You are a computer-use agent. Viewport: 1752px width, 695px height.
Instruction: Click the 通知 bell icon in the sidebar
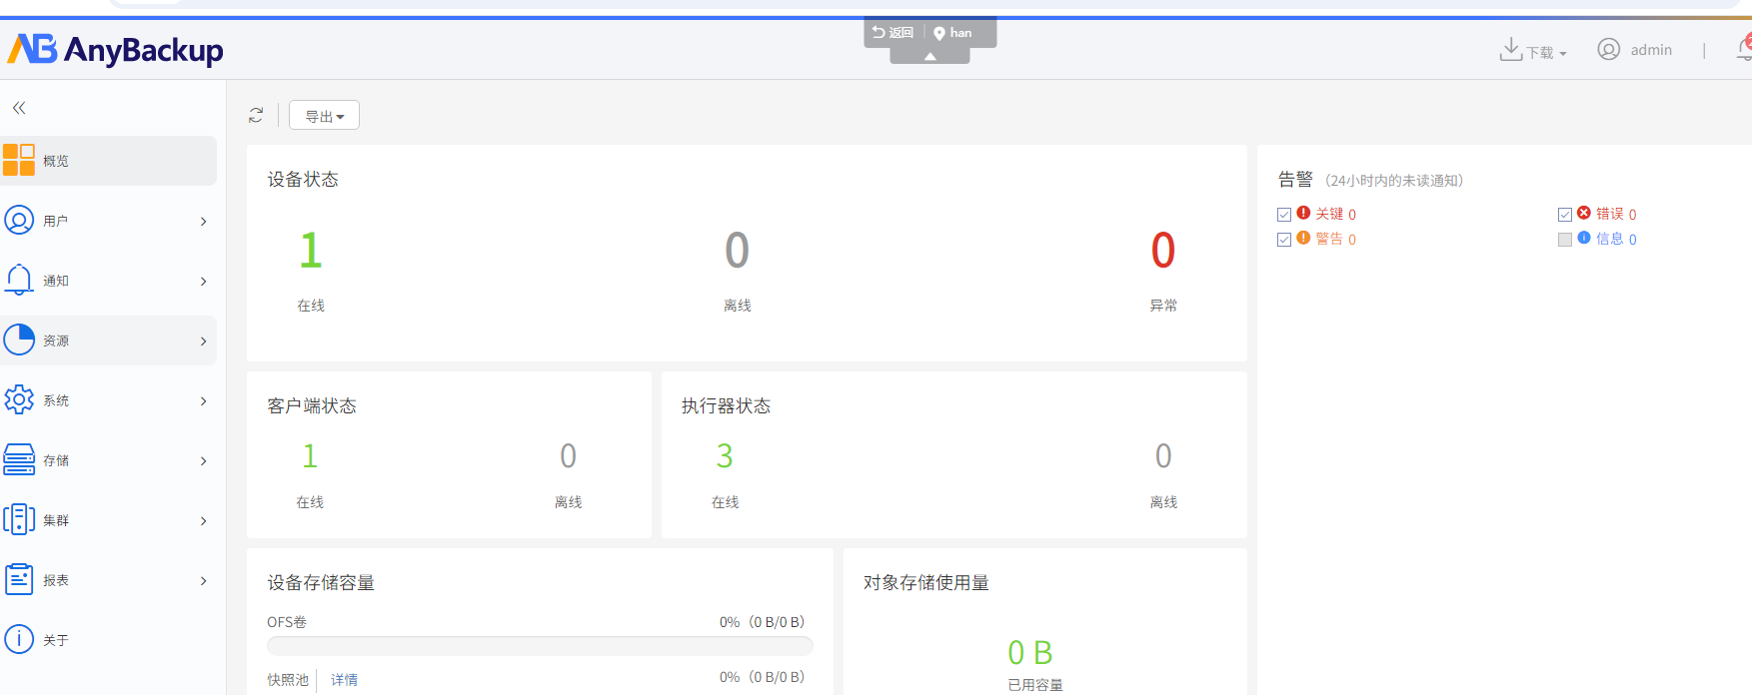pos(19,280)
